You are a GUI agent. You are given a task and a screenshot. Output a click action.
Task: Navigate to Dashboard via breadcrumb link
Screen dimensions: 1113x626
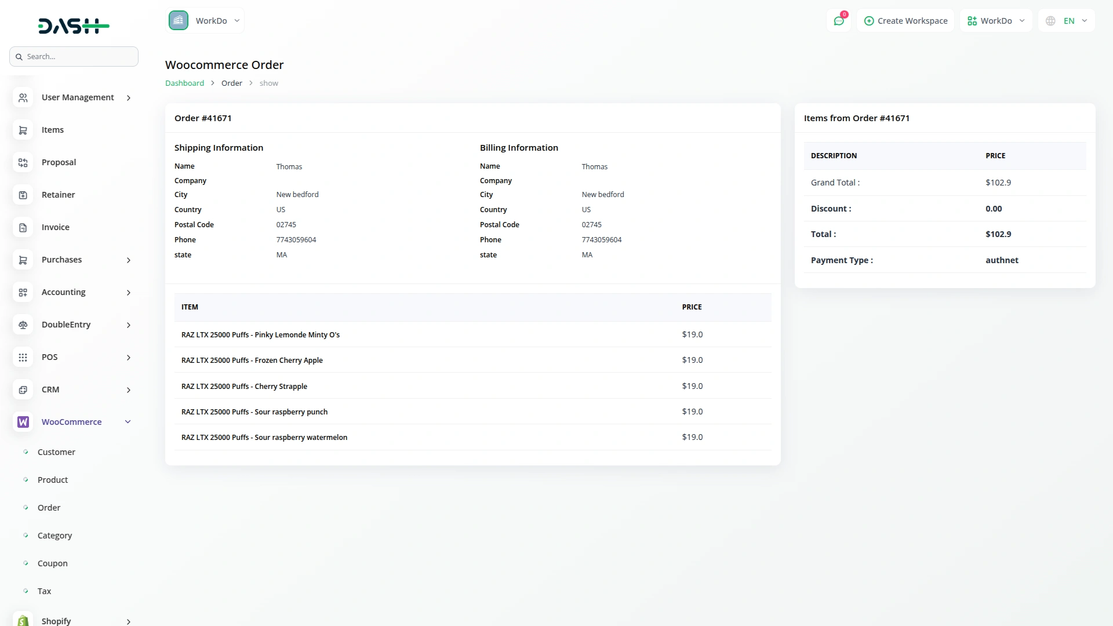pyautogui.click(x=184, y=83)
